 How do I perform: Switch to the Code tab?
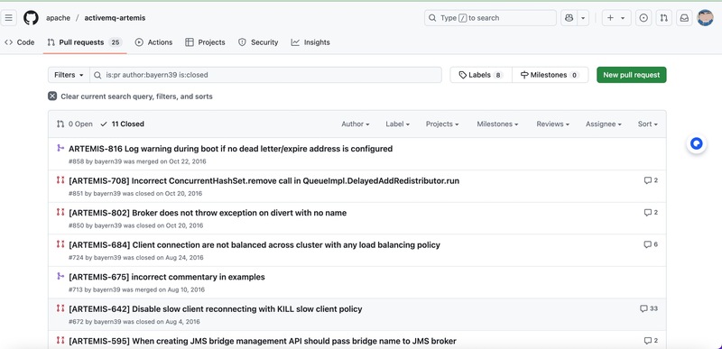[x=20, y=42]
